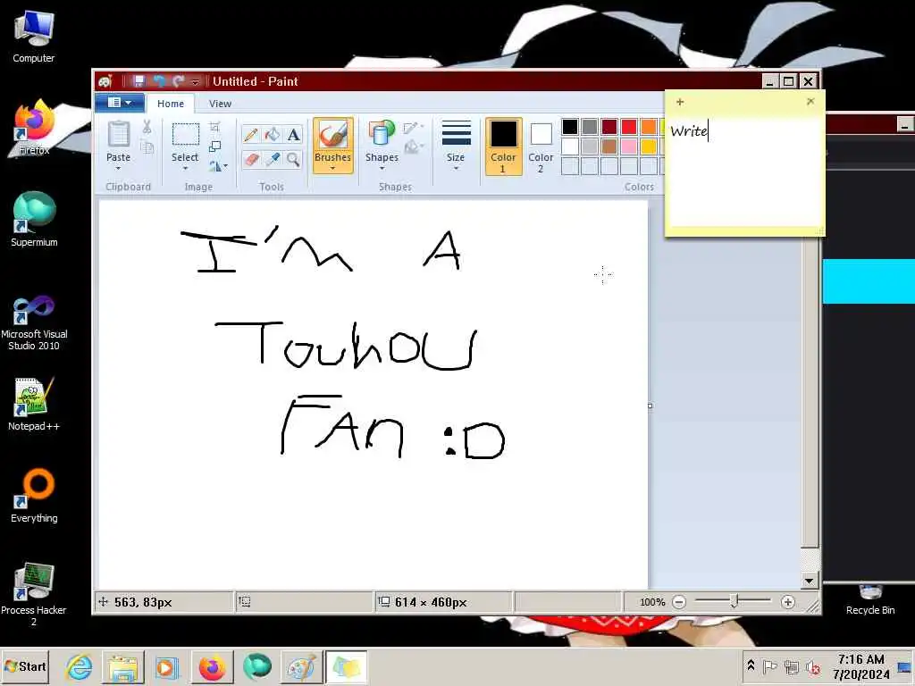This screenshot has height=686, width=915.
Task: Click the zoom in plus button
Action: point(788,602)
